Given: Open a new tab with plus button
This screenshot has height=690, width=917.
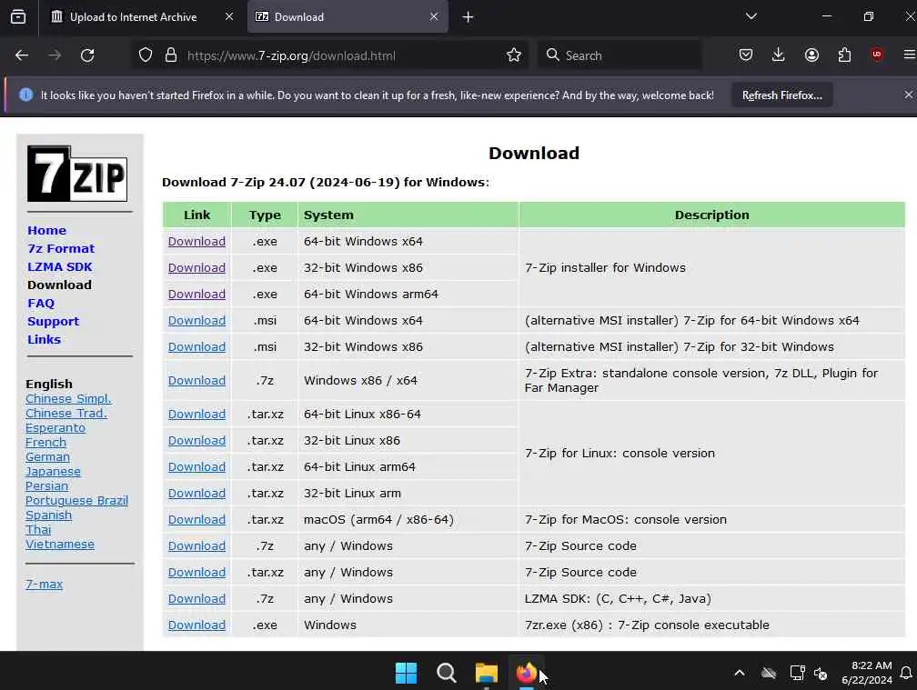Looking at the screenshot, I should pyautogui.click(x=468, y=17).
